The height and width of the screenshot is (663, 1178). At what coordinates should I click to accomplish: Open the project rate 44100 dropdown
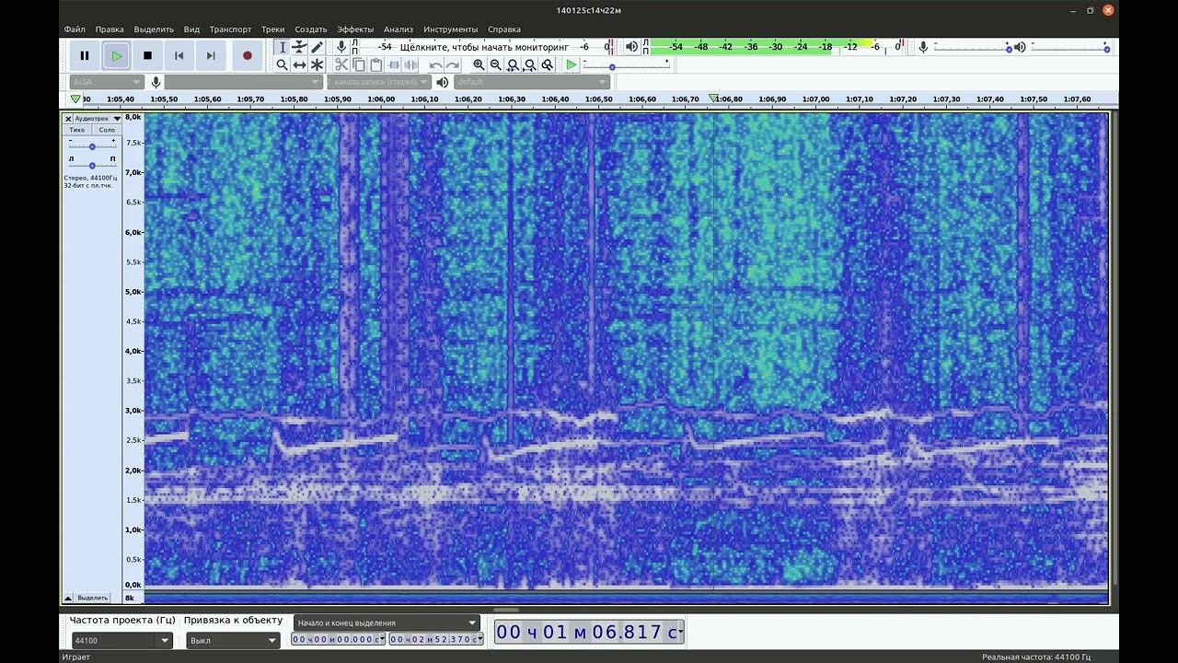click(121, 640)
